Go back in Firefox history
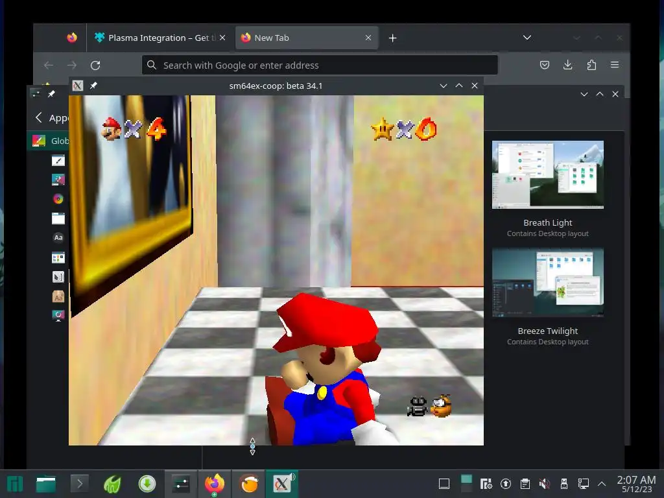 (x=49, y=65)
